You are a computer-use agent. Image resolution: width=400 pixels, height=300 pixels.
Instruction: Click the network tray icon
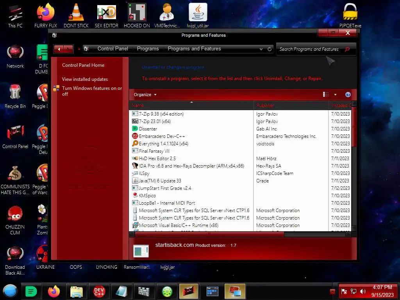pyautogui.click(x=354, y=291)
